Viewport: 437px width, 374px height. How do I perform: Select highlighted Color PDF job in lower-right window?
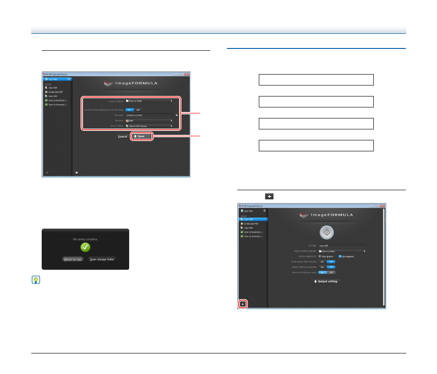click(x=253, y=219)
